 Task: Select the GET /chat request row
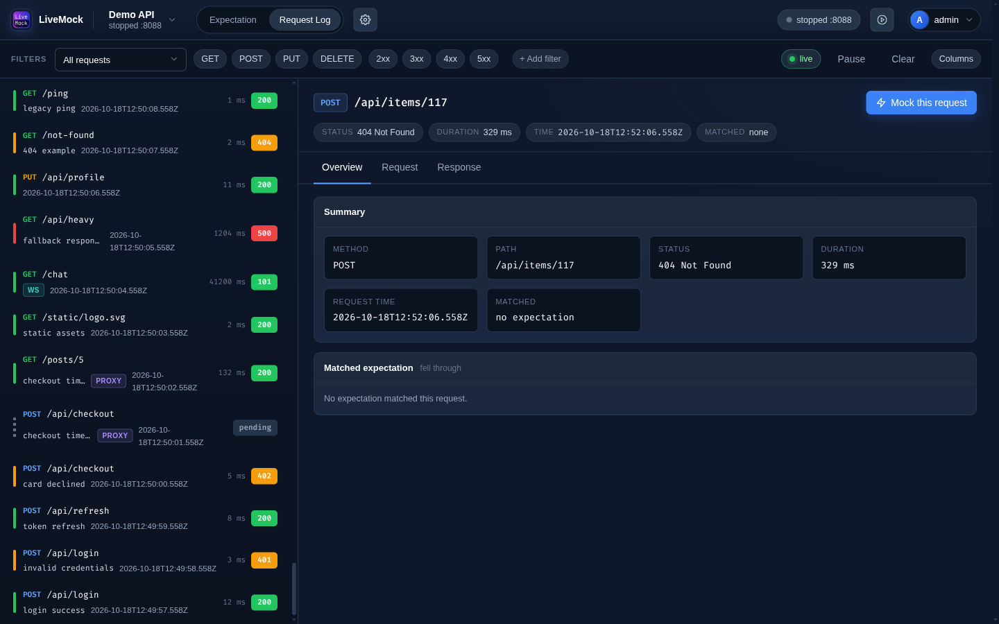tap(146, 282)
